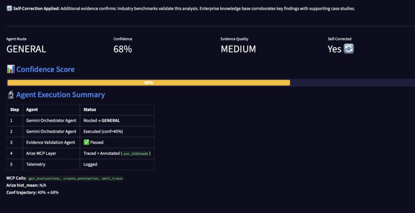Click the 68% value under Confidence metric
The image size is (415, 213).
(x=123, y=49)
